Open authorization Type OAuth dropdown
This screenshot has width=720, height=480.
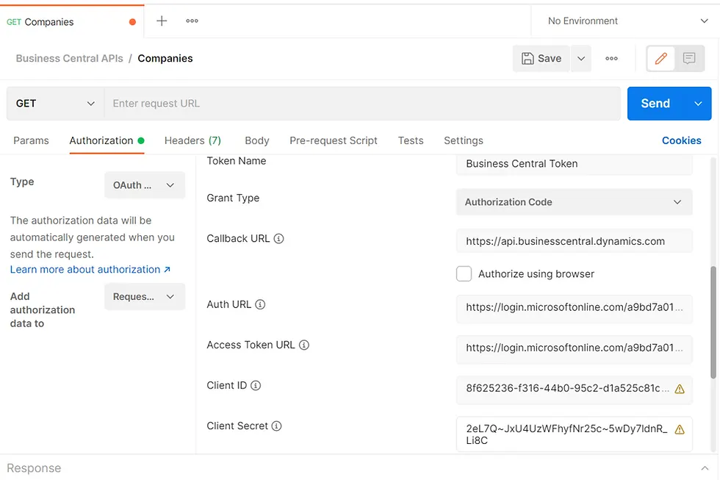click(x=145, y=185)
